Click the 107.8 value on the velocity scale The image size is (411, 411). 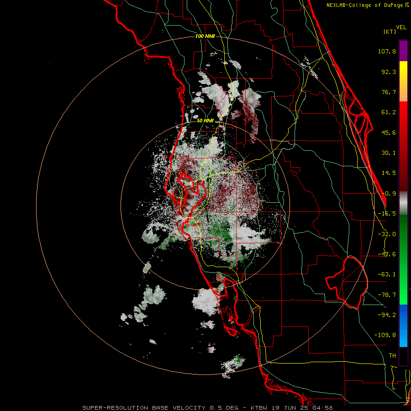pyautogui.click(x=387, y=51)
